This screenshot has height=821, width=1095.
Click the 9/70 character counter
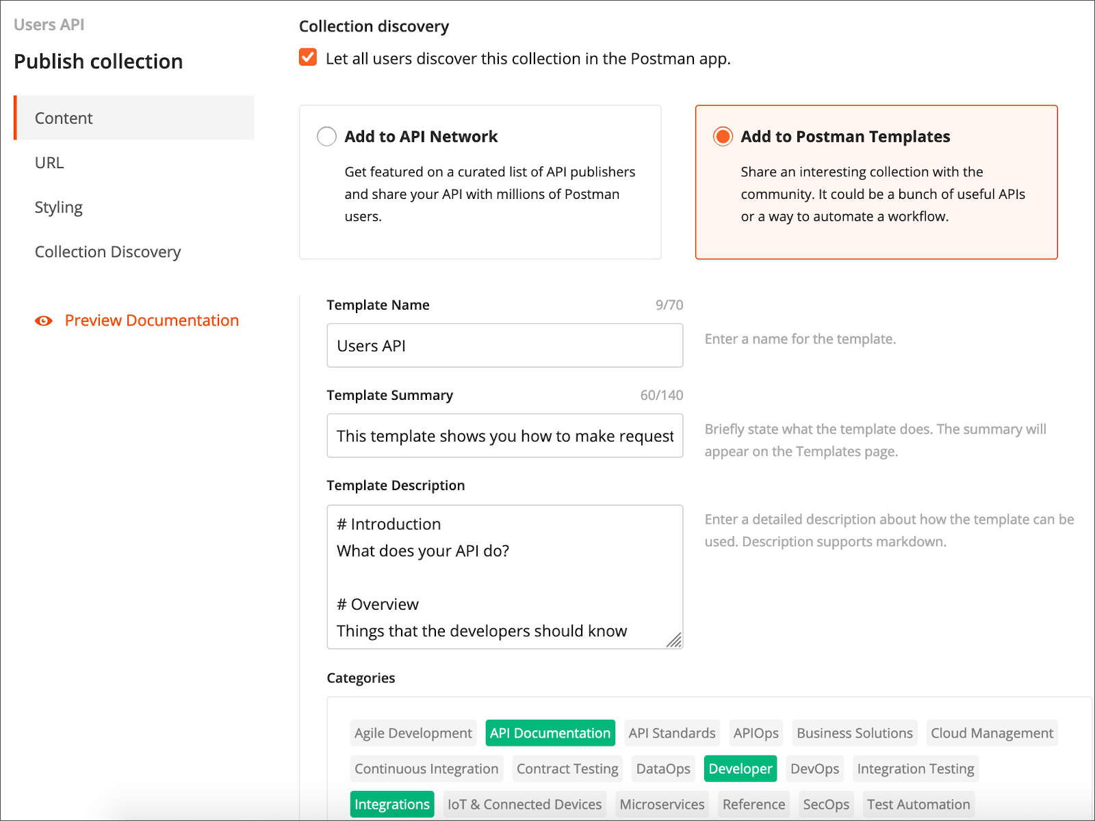click(x=669, y=305)
